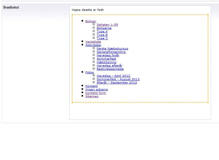
Task: Select the Type A link
Action: pyautogui.click(x=102, y=31)
